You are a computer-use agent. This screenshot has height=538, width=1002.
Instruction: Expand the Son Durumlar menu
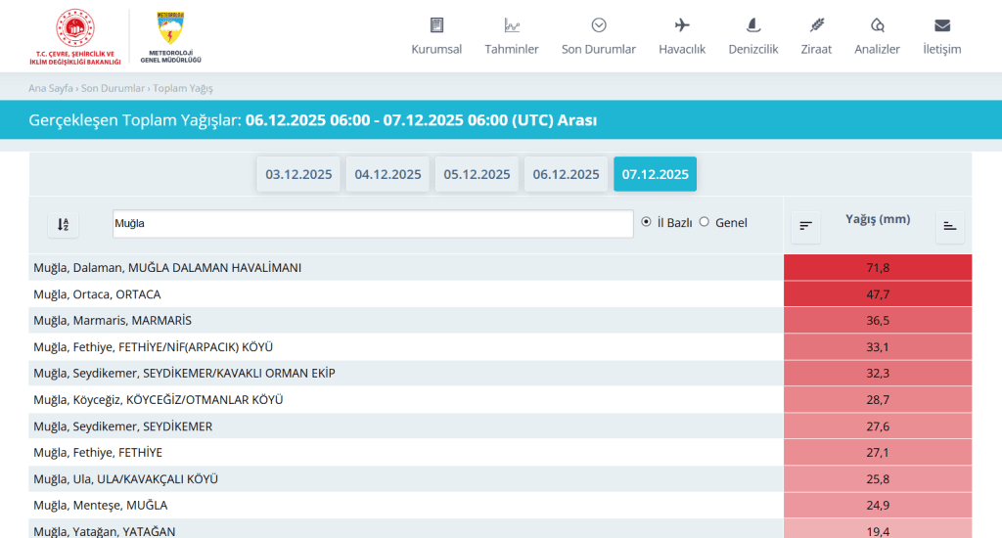tap(598, 37)
